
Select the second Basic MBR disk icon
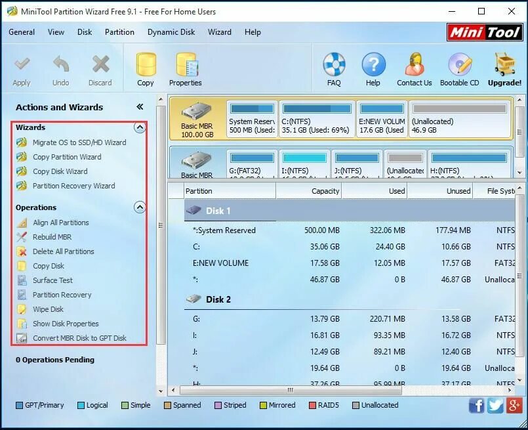(197, 161)
